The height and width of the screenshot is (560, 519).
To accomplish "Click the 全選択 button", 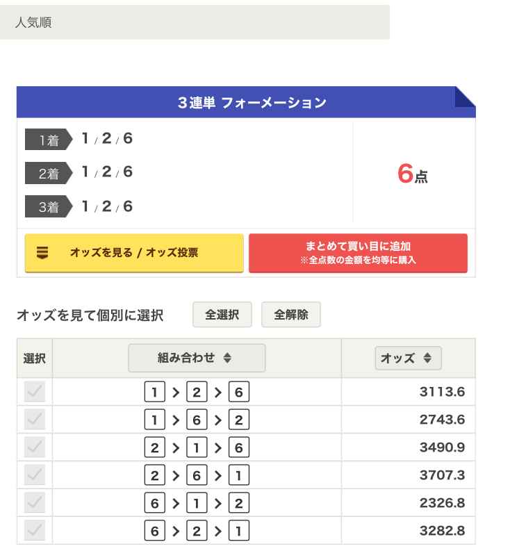I will point(222,315).
